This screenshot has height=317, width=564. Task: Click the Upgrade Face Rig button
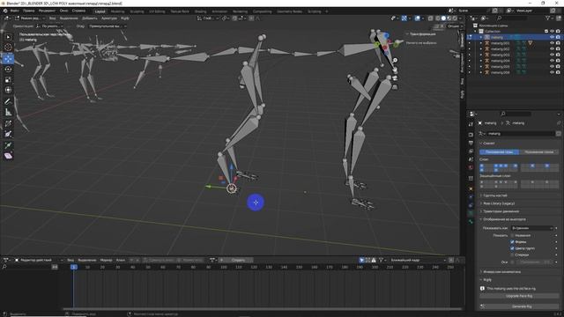pyautogui.click(x=519, y=296)
